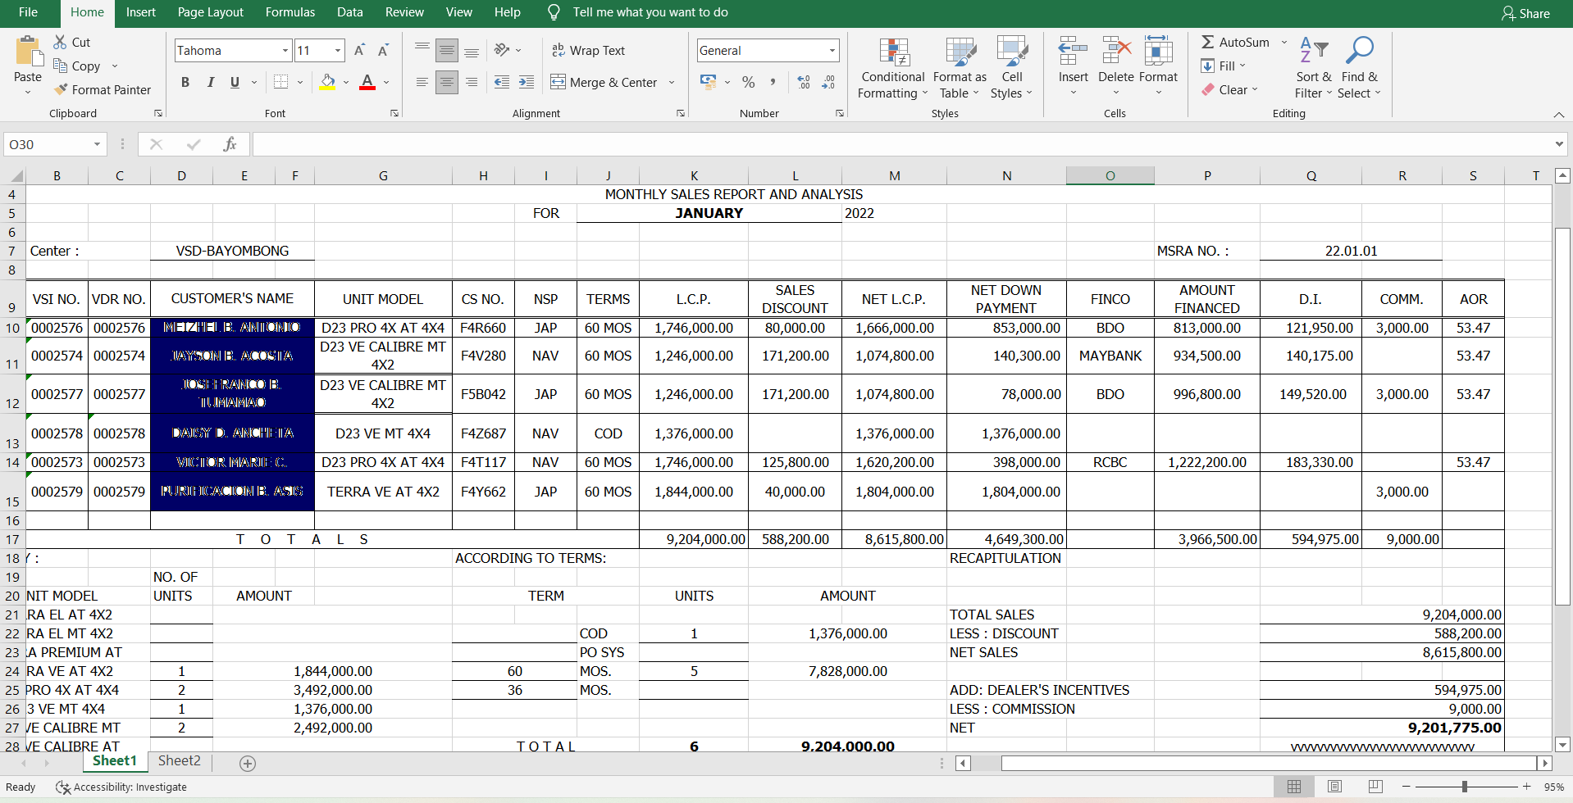
Task: Decrease font size with the smaller A icon
Action: [x=383, y=51]
